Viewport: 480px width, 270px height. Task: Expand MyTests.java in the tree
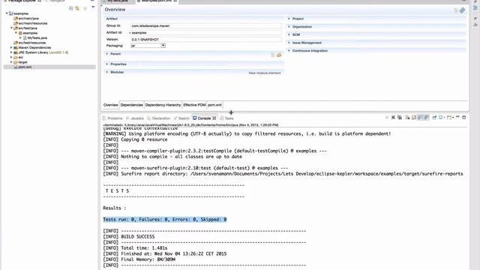[20, 38]
